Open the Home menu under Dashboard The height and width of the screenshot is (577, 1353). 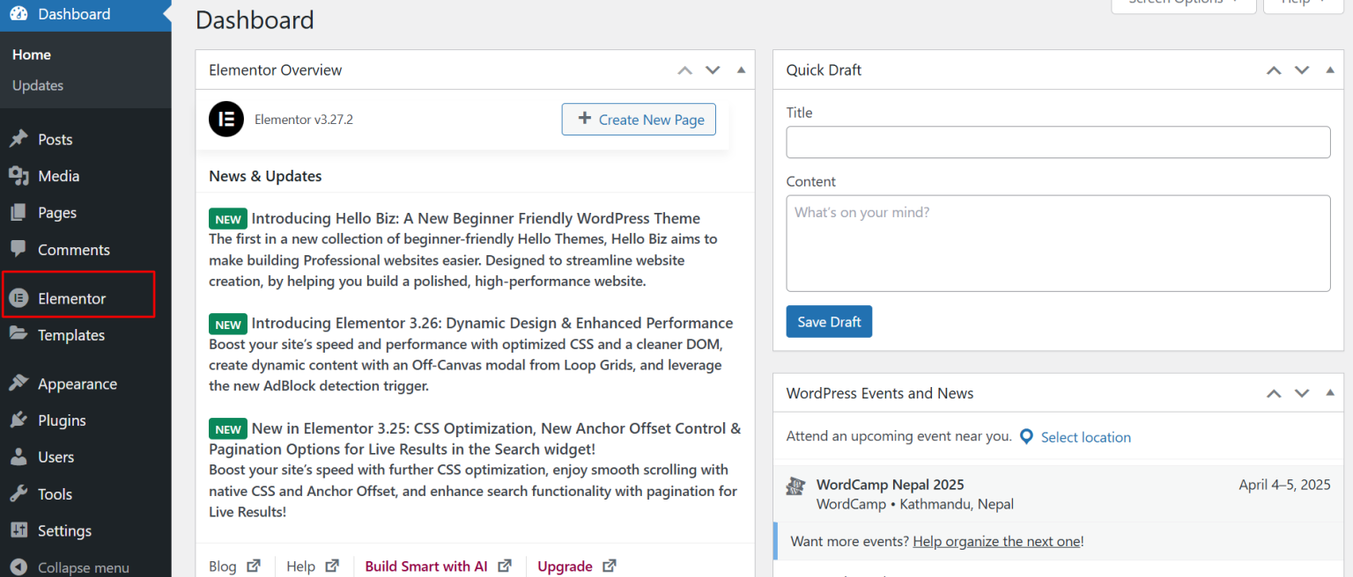[x=31, y=54]
